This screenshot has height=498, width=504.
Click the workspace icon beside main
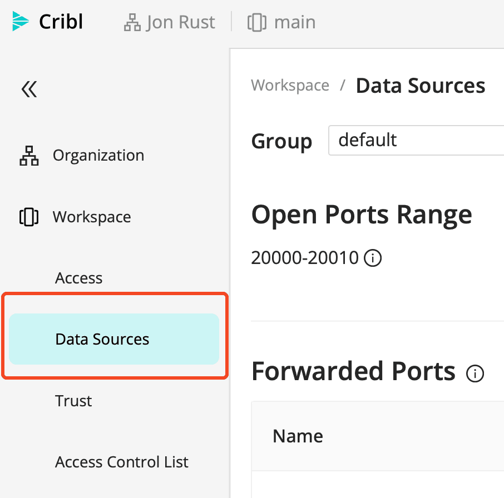tap(256, 23)
